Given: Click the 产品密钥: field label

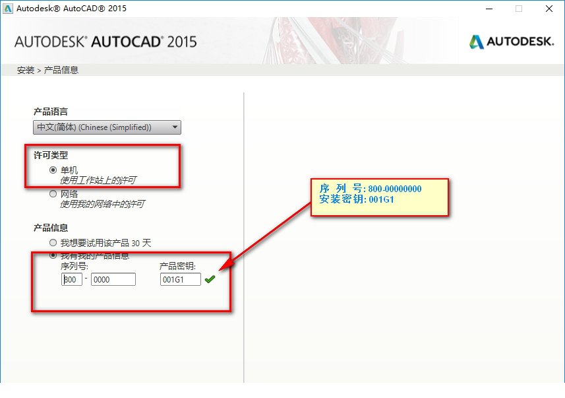Looking at the screenshot, I should tap(177, 266).
